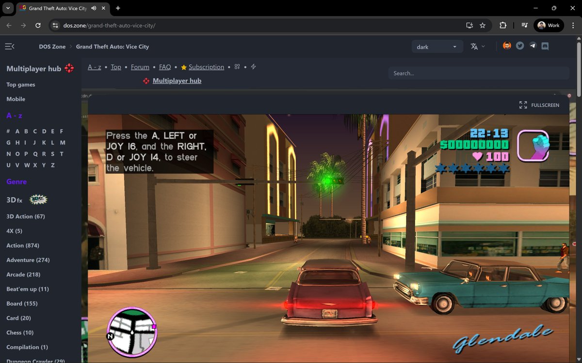Reload the page
The image size is (582, 363).
[x=38, y=25]
